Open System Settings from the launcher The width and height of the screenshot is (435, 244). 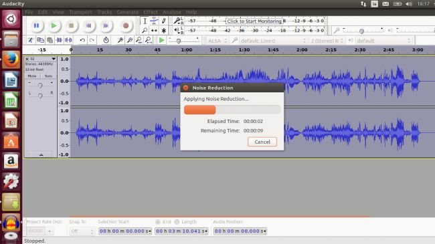pos(11,182)
